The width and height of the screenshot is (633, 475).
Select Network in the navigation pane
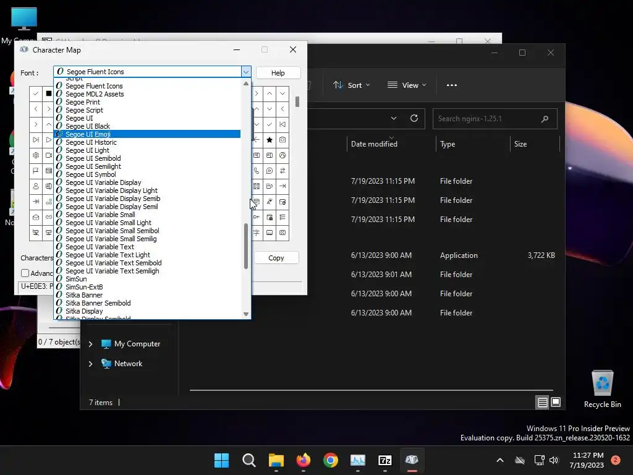coord(128,364)
